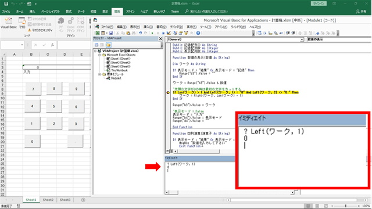Viewport: 372px width, 209px height.
Task: Close the Project - VBAProject panel
Action: pyautogui.click(x=160, y=39)
